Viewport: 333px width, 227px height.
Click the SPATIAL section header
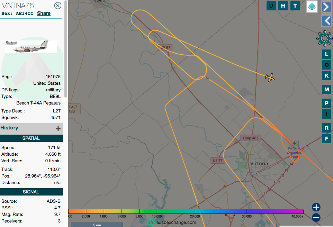31,138
